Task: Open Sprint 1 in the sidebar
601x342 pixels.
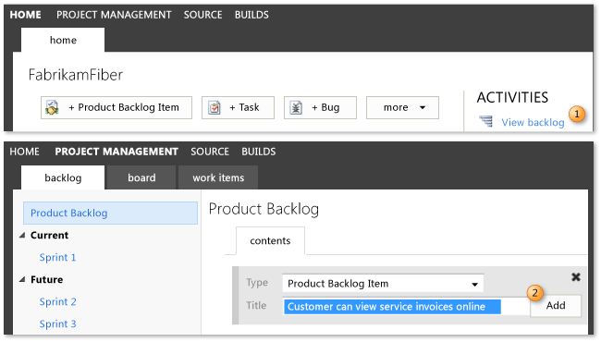Action: (57, 257)
